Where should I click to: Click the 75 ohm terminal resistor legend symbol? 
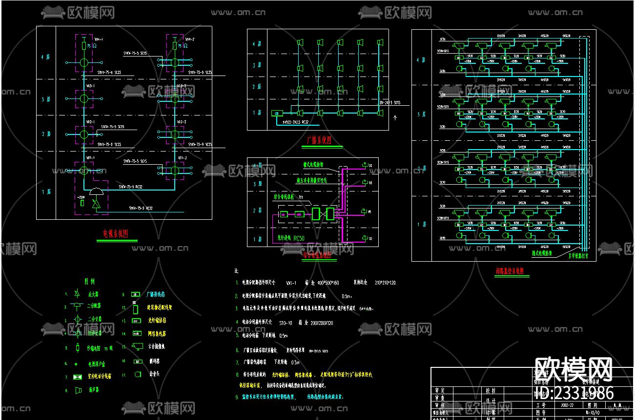click(x=77, y=348)
